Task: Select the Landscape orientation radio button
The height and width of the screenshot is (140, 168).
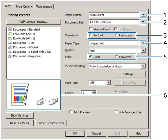Action: pos(116,35)
